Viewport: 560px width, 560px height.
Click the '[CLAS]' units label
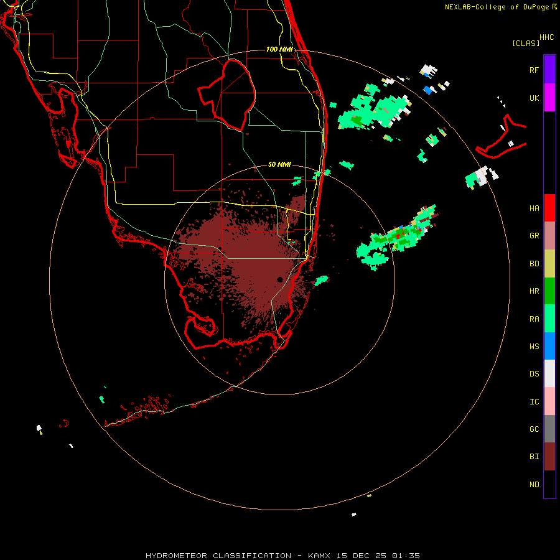526,43
